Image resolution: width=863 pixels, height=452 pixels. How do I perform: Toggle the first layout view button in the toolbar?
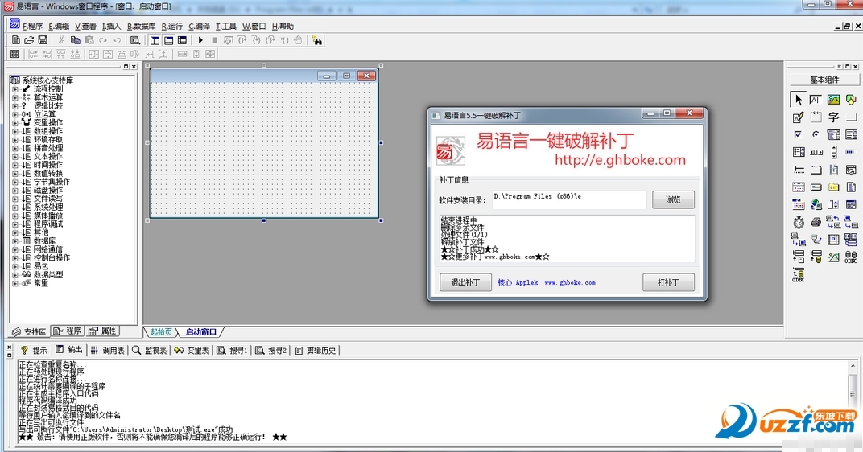tap(155, 40)
